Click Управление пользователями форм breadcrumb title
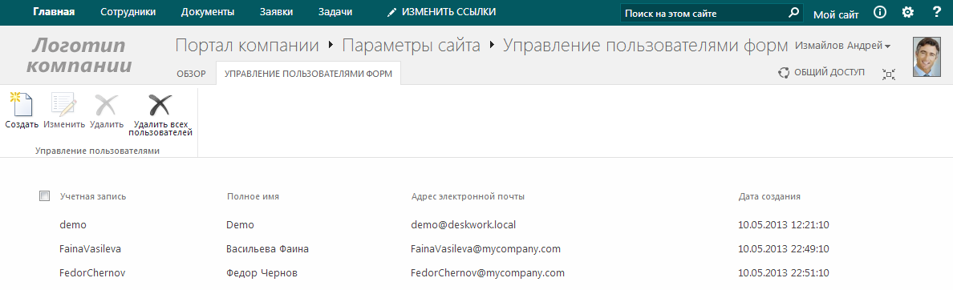Viewport: 953px width, 290px height. (646, 46)
